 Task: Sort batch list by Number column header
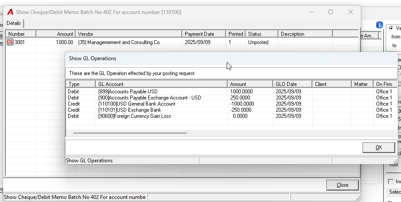(21, 34)
